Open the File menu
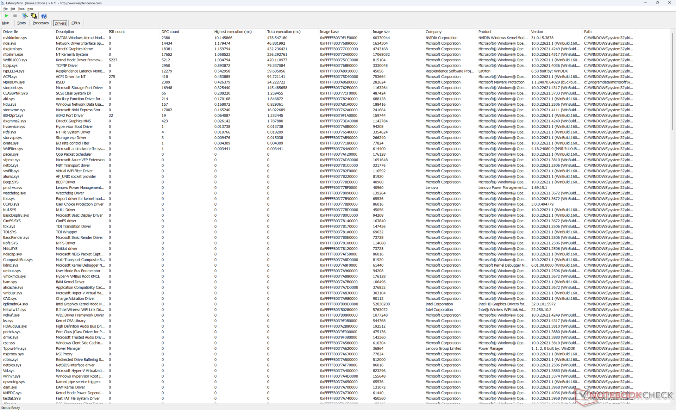The image size is (676, 410). [5, 9]
